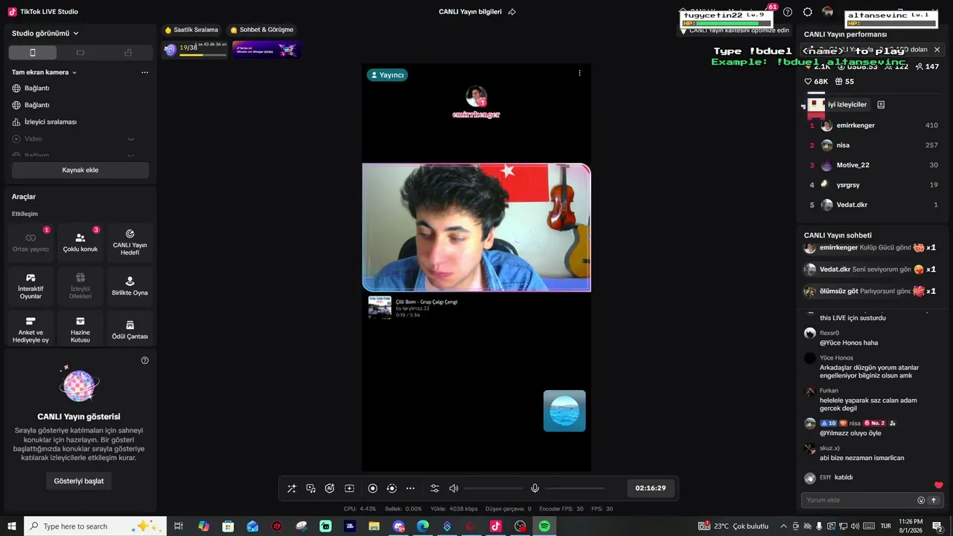The image size is (953, 536).
Task: Start recording with the record button
Action: click(373, 488)
